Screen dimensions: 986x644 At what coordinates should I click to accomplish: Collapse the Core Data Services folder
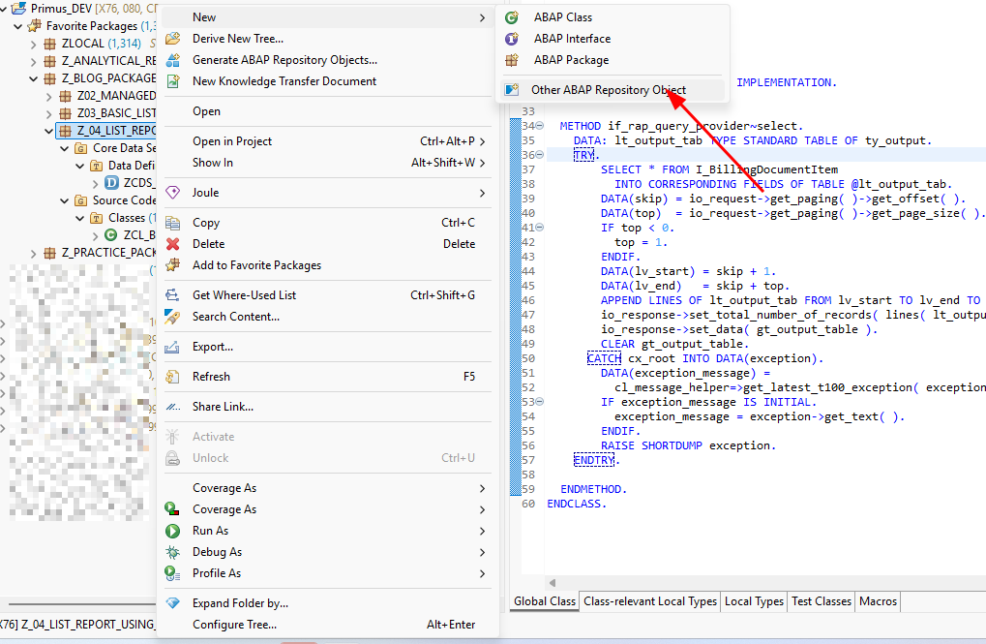coord(64,148)
